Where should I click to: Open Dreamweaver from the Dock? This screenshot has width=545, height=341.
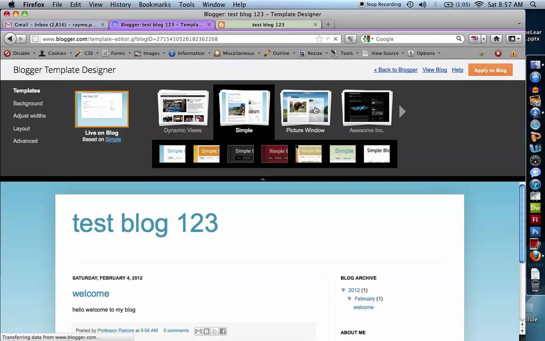(535, 208)
